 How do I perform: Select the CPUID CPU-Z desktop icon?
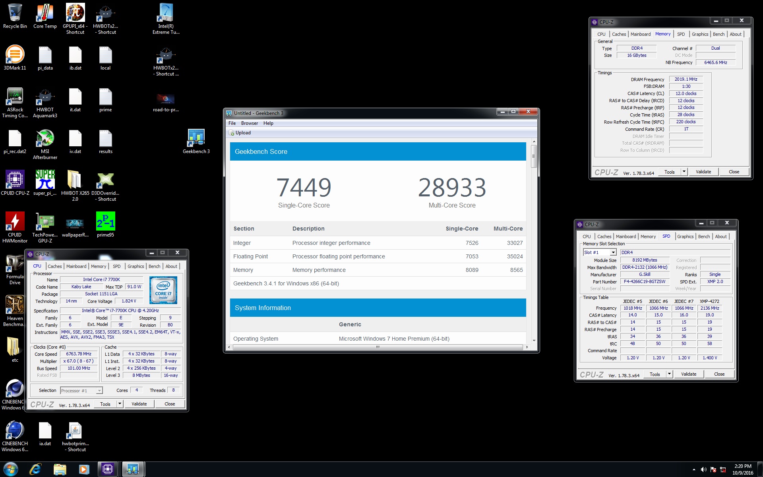coord(15,183)
